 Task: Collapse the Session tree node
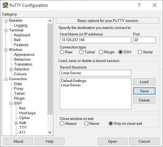[x=6, y=21]
